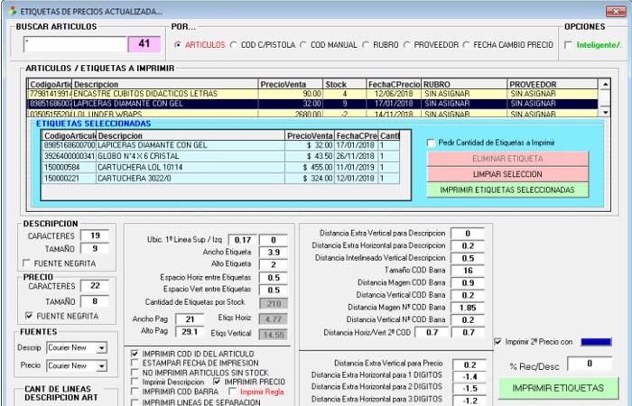Enable ESTAMPAR FECHA DE IMPRESION checkbox
The image size is (632, 406).
tap(135, 363)
